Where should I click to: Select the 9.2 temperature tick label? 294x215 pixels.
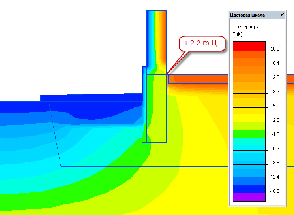pos(276,92)
